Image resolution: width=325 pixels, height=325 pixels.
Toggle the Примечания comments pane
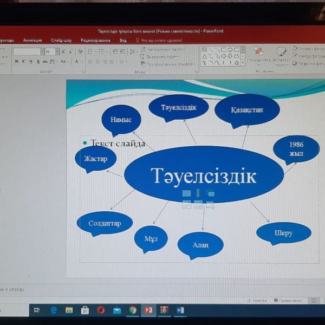(x=287, y=300)
